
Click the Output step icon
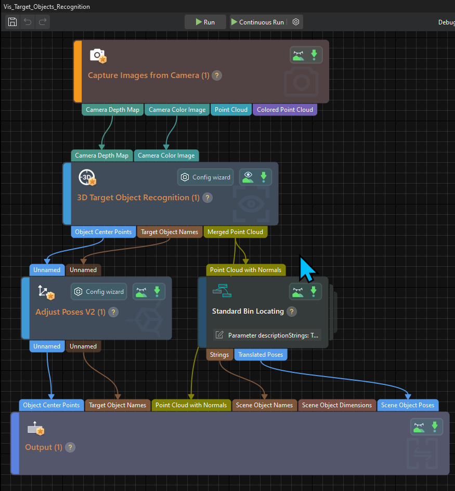click(35, 429)
